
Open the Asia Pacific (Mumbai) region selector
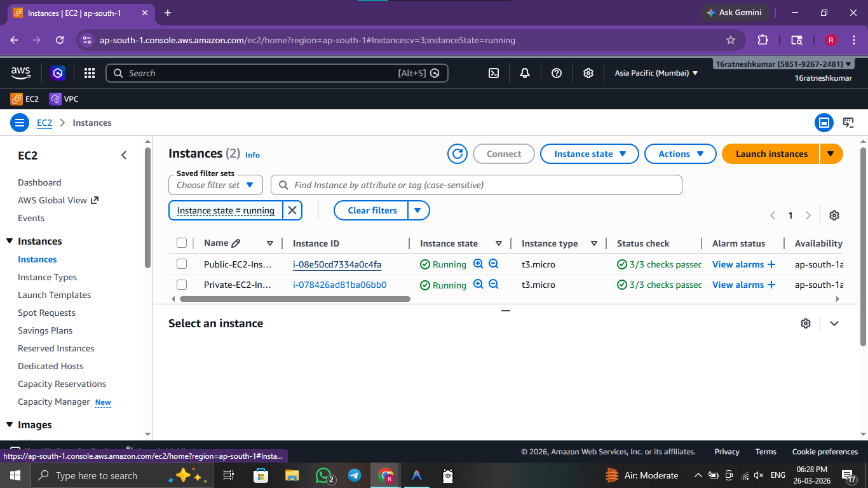point(656,73)
